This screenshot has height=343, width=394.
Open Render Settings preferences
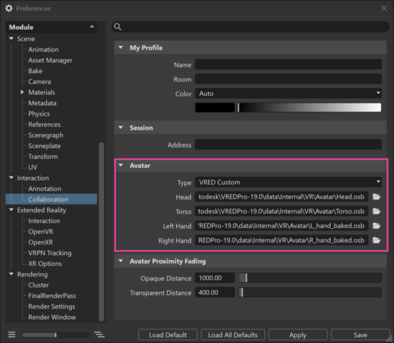click(52, 307)
